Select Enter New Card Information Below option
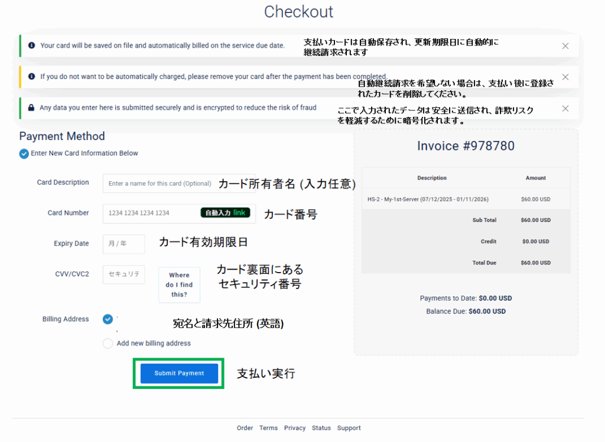The width and height of the screenshot is (605, 442). pyautogui.click(x=24, y=153)
